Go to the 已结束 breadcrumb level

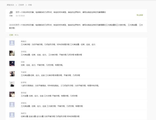tap(21, 5)
